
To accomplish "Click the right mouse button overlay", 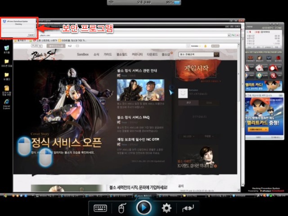I will [45, 157].
